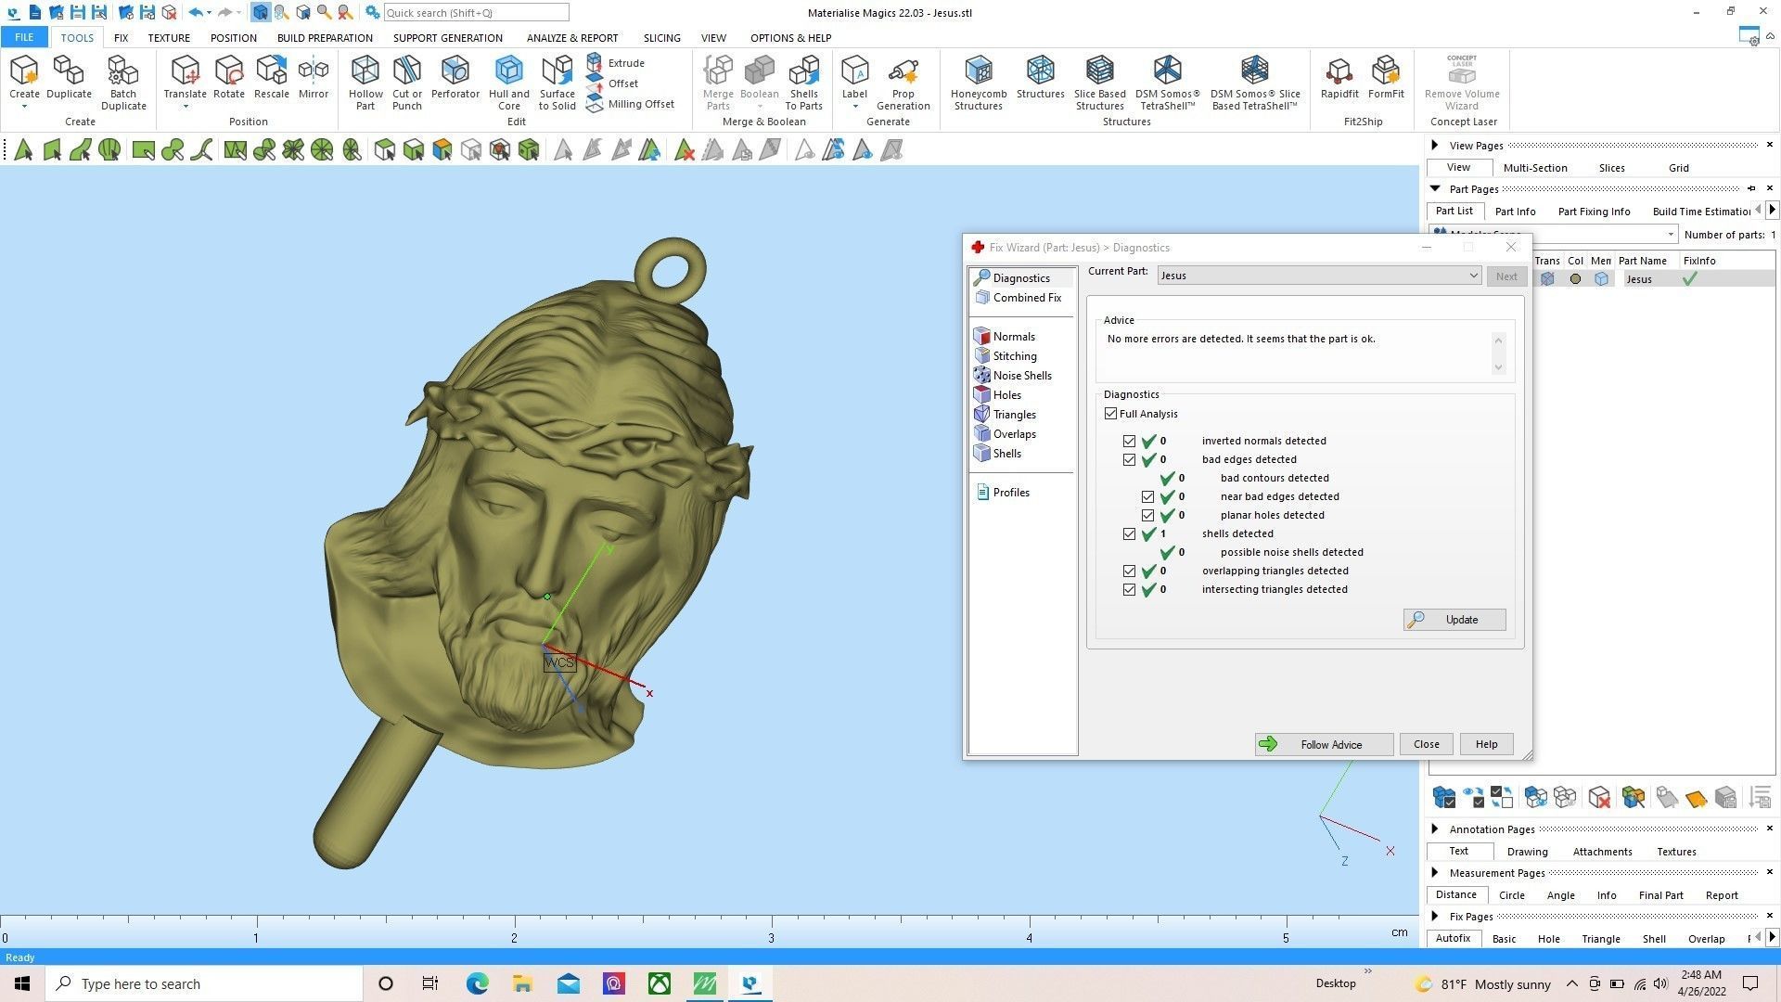1781x1002 pixels.
Task: Click the Rapidfit icon
Action: pyautogui.click(x=1339, y=76)
